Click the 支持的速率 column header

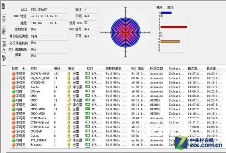tap(113, 68)
